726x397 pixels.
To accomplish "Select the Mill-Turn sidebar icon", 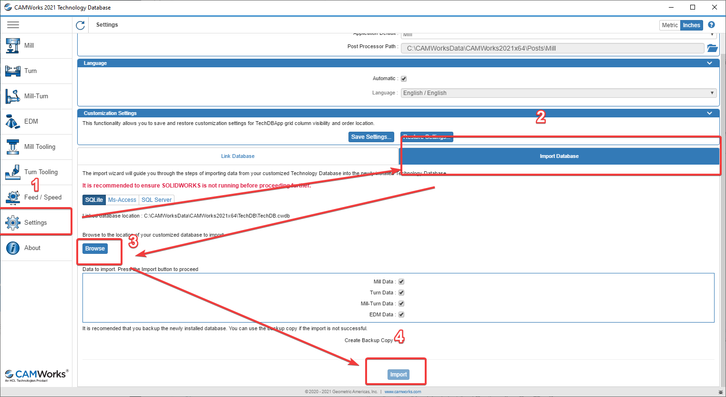I will pyautogui.click(x=13, y=96).
